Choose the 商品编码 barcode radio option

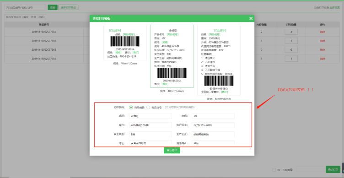click(131, 108)
